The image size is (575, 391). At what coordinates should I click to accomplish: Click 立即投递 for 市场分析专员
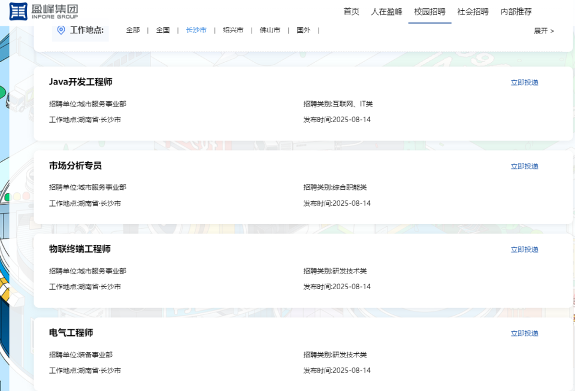523,166
